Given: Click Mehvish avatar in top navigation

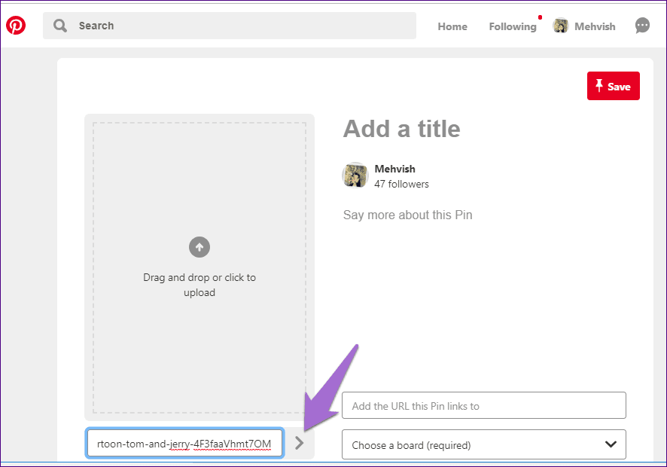Looking at the screenshot, I should 560,26.
